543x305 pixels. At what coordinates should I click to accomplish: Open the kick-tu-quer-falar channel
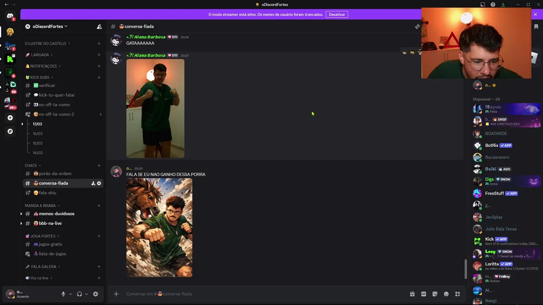[63, 95]
